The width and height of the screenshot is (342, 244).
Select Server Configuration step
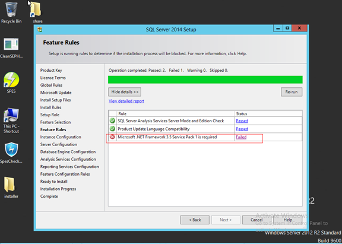pos(59,144)
